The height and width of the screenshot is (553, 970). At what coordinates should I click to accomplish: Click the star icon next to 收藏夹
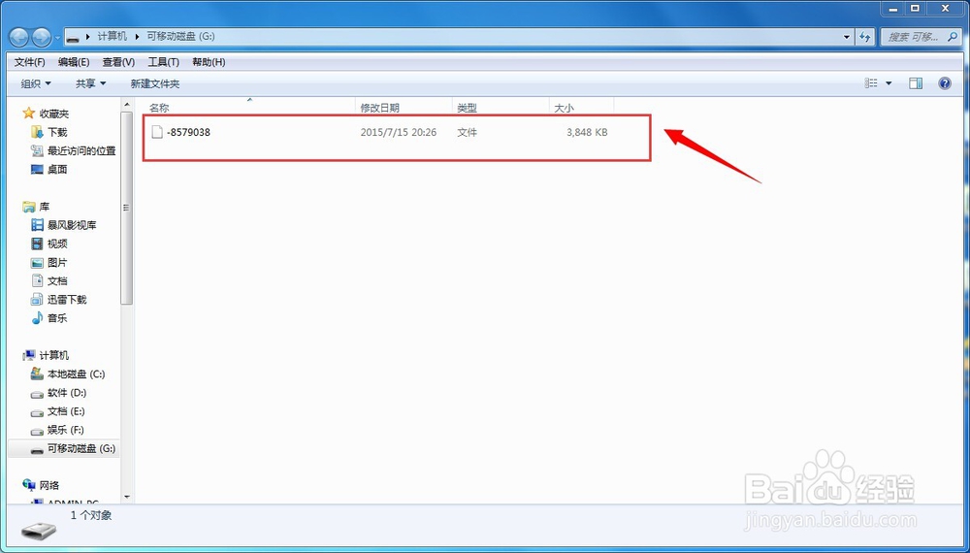pyautogui.click(x=28, y=114)
